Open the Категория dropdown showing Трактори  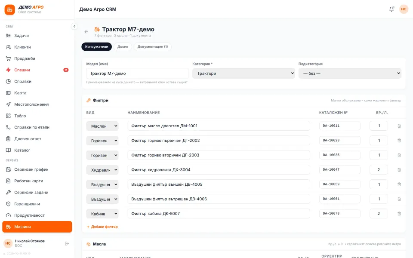click(243, 74)
